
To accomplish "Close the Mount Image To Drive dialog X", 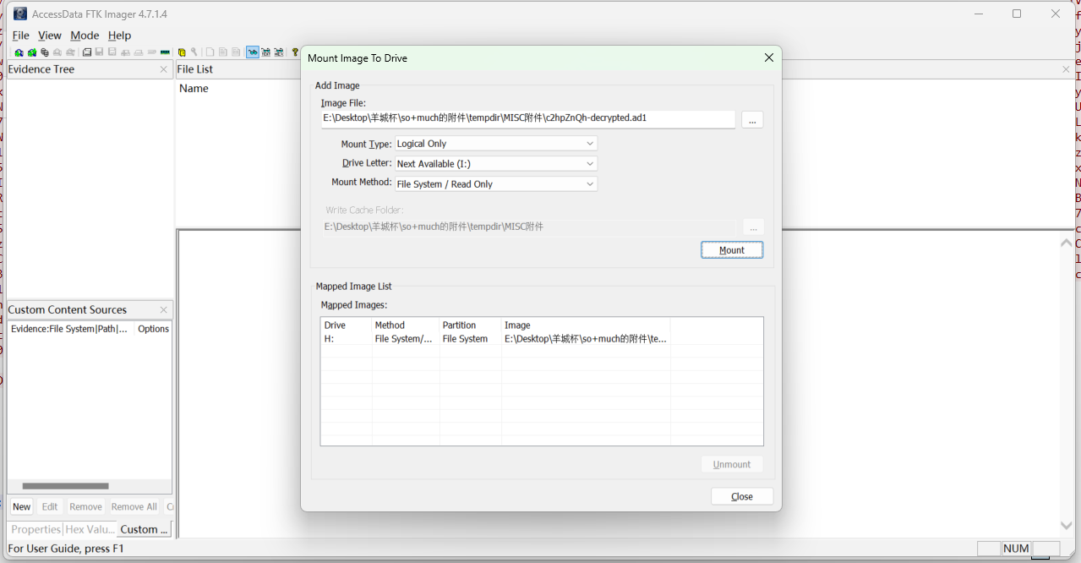I will [x=768, y=57].
